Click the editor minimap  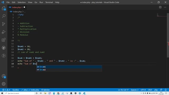(162, 15)
